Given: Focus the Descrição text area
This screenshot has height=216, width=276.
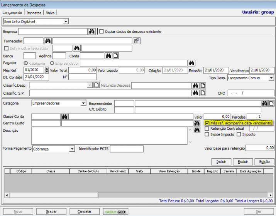Looking at the screenshot, I should [109, 136].
